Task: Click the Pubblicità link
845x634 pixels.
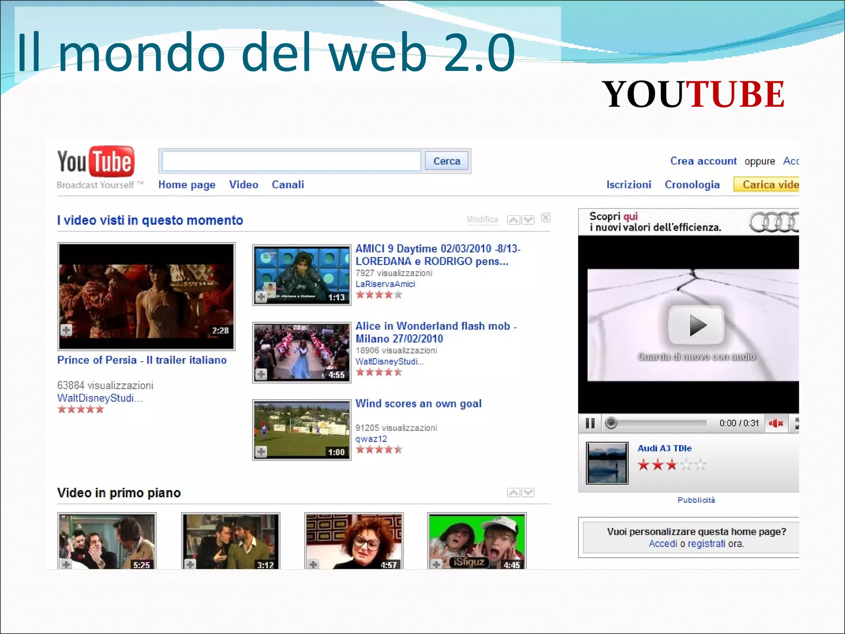Action: click(696, 500)
